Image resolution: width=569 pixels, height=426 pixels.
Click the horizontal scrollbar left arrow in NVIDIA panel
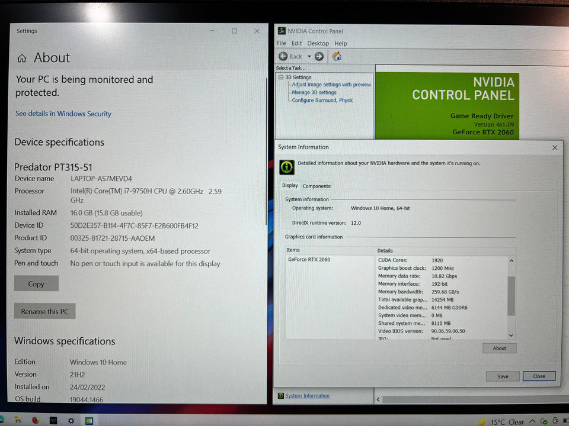tap(378, 399)
